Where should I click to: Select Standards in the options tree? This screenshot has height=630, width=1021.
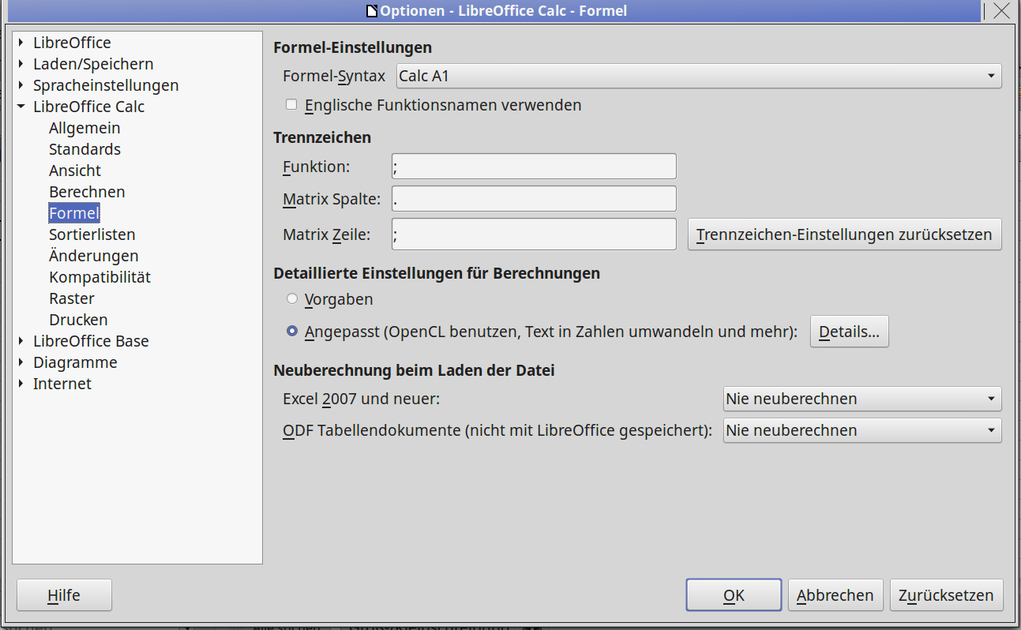[84, 149]
